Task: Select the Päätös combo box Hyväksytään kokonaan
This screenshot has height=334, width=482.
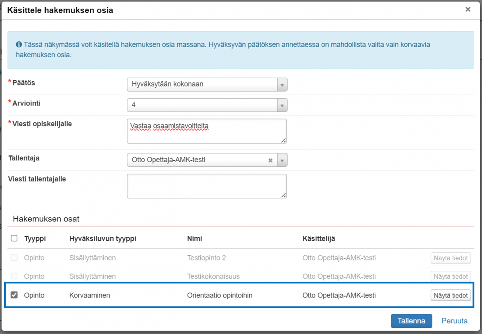Action: pyautogui.click(x=207, y=85)
